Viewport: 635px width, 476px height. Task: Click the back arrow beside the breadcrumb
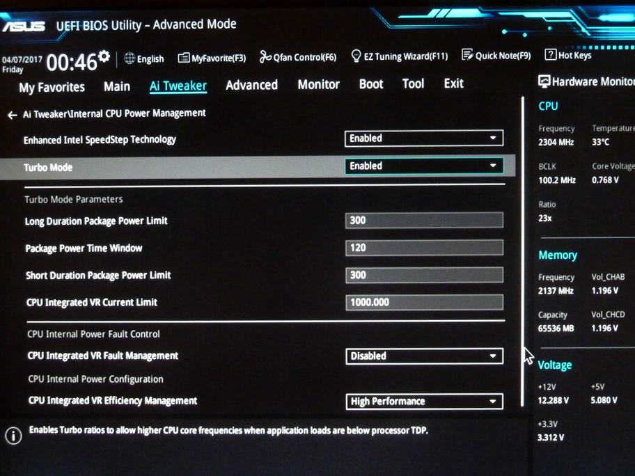12,116
